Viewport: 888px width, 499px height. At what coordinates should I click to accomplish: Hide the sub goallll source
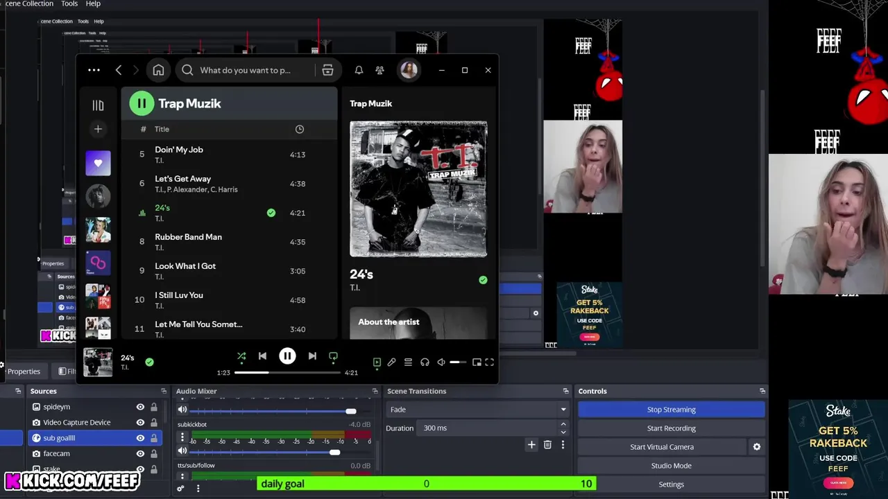(140, 438)
